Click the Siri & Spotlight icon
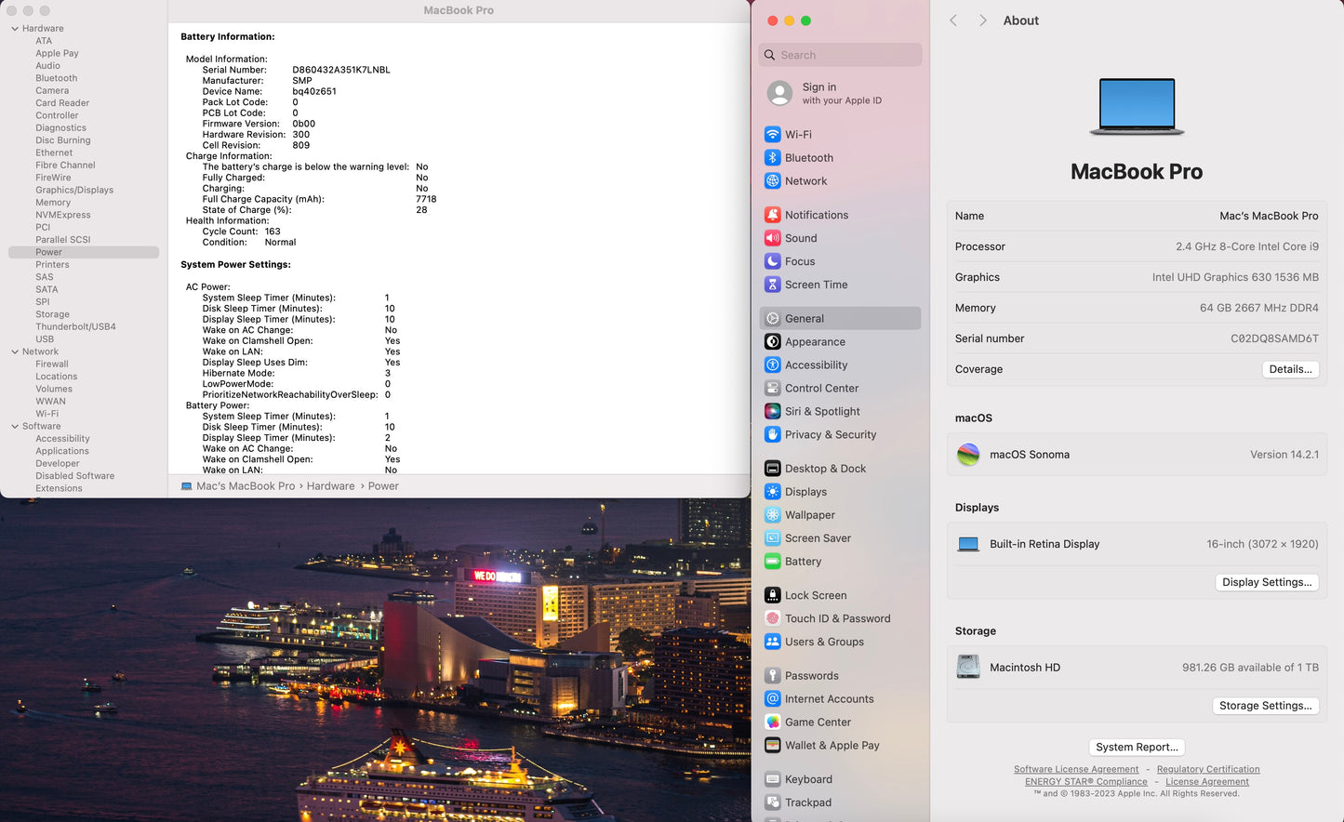The image size is (1344, 822). 772,411
